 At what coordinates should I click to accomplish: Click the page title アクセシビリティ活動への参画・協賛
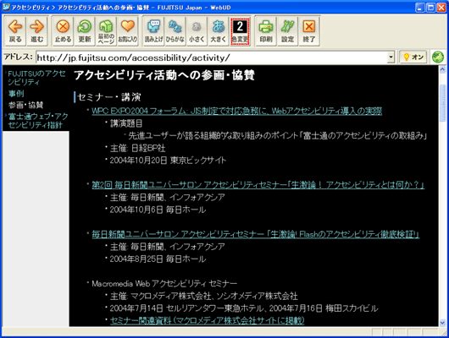[x=164, y=75]
